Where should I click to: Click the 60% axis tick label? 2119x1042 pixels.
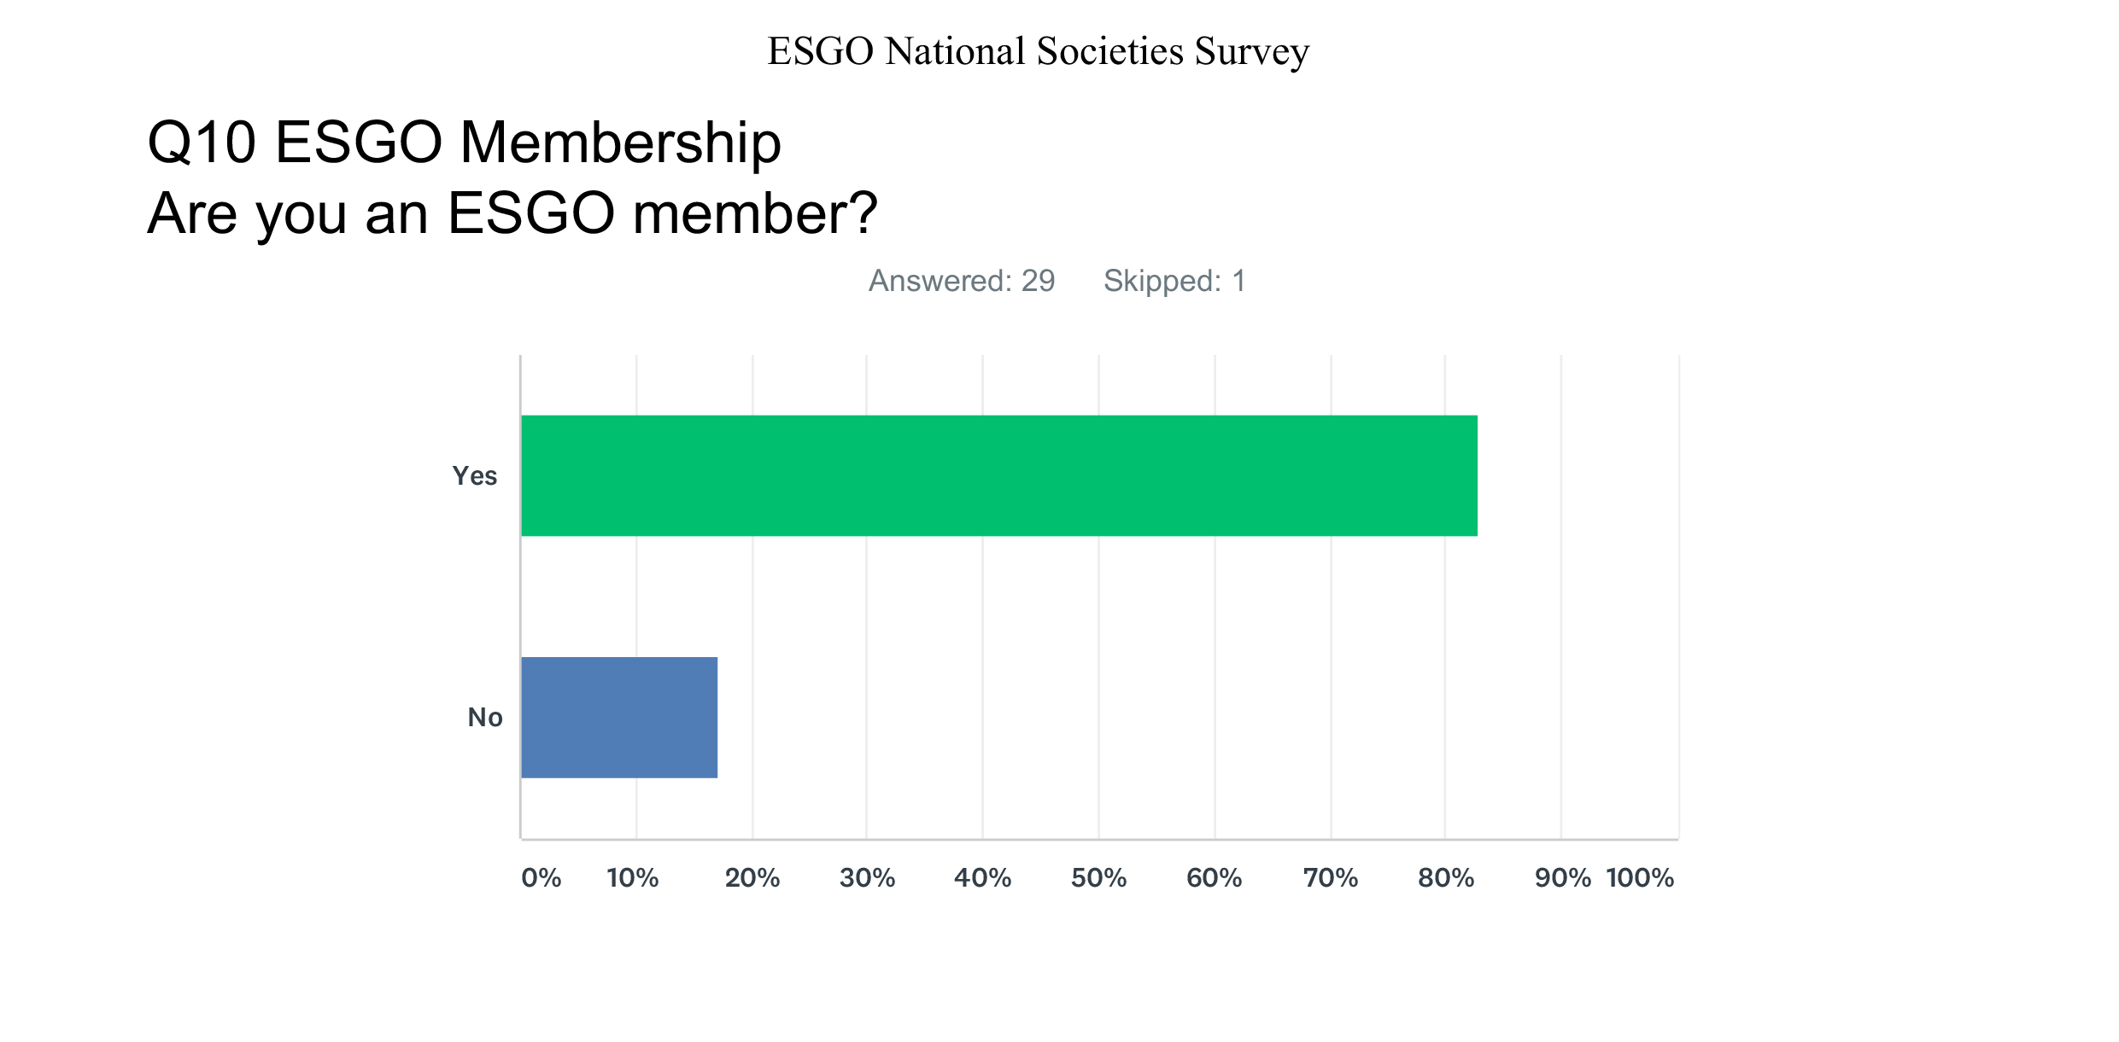[x=1215, y=878]
